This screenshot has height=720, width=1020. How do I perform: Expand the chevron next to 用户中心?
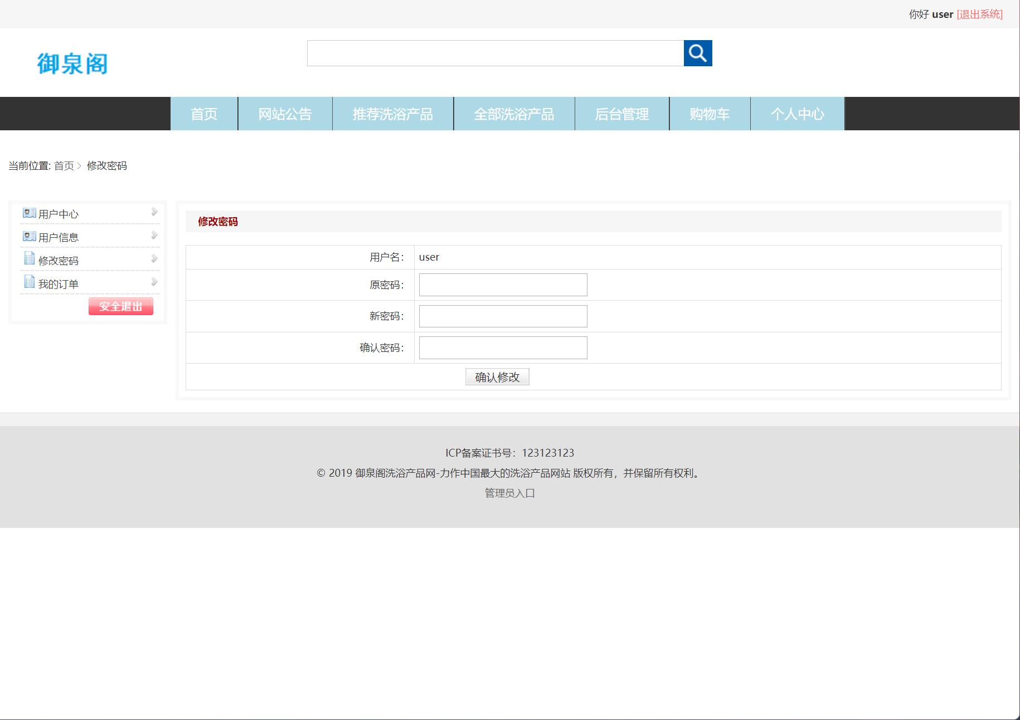(154, 212)
